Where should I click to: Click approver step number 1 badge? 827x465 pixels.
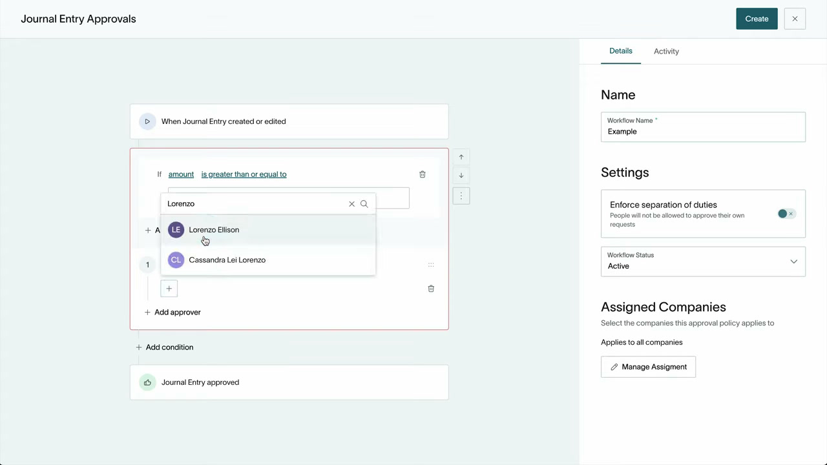[147, 265]
